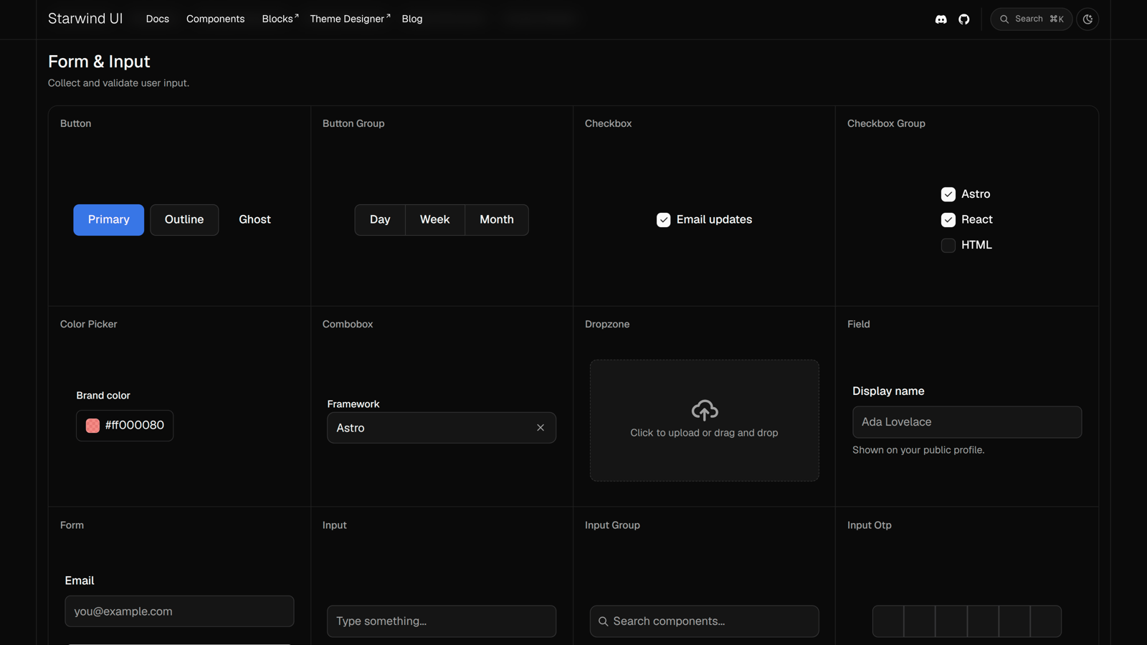Viewport: 1147px width, 645px height.
Task: Select Week in the button group
Action: click(x=435, y=220)
